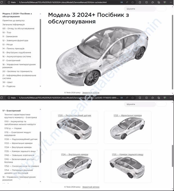Open Collections in the top browser window

[x=159, y=2]
